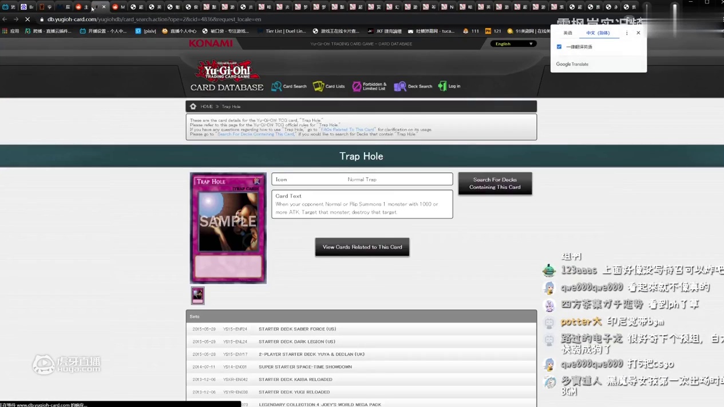Open the English language dropdown

coord(513,43)
